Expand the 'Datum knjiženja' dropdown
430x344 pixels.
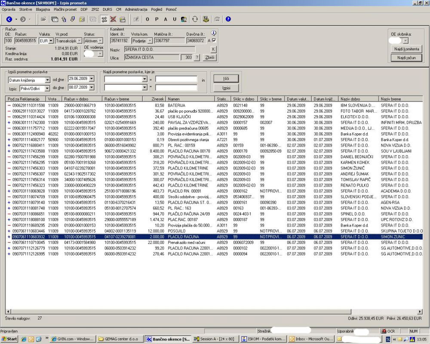point(47,80)
